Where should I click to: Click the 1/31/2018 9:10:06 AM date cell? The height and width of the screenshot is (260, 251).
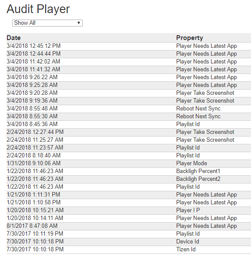click(x=33, y=163)
